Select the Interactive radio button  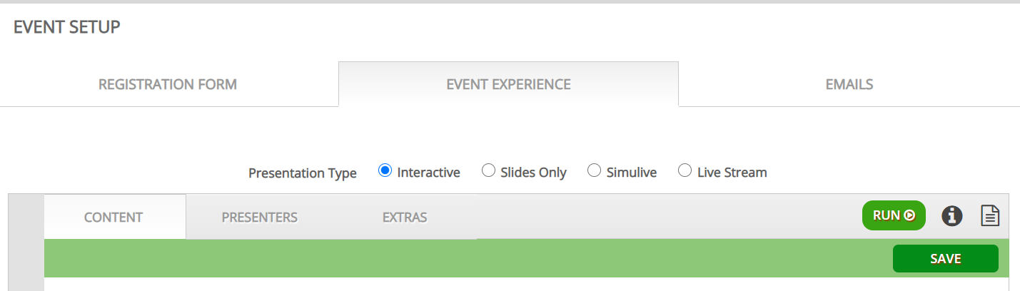click(385, 170)
